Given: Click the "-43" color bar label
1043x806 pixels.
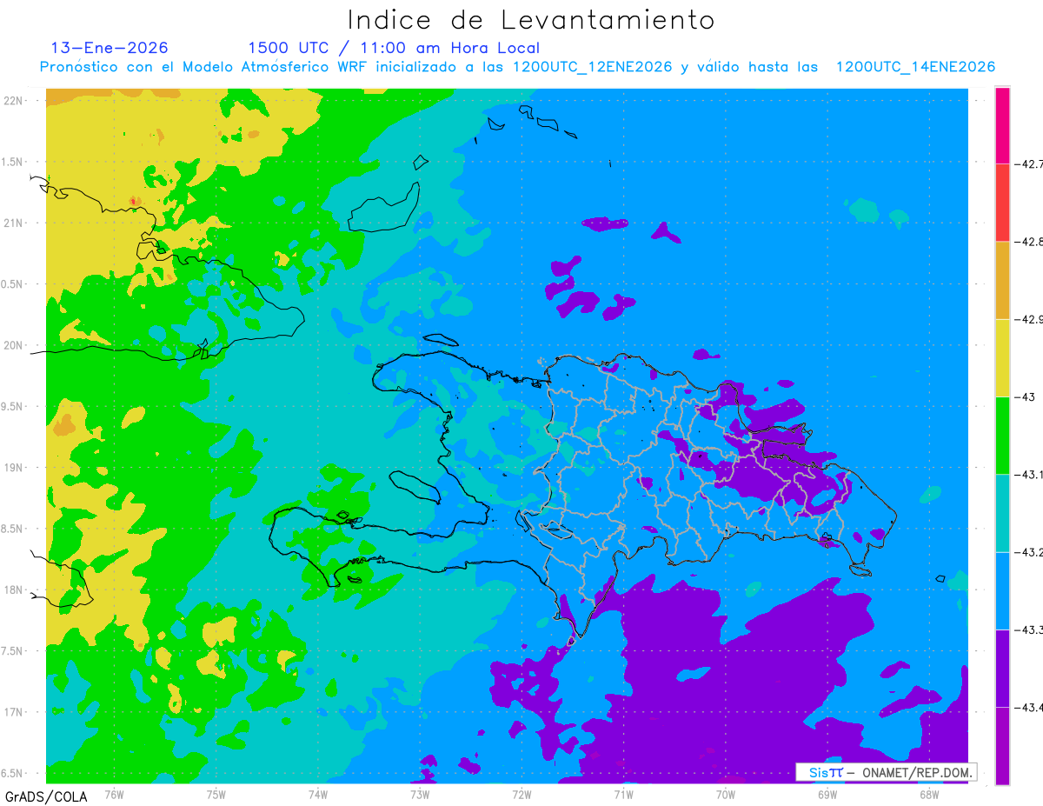Looking at the screenshot, I should point(1024,396).
